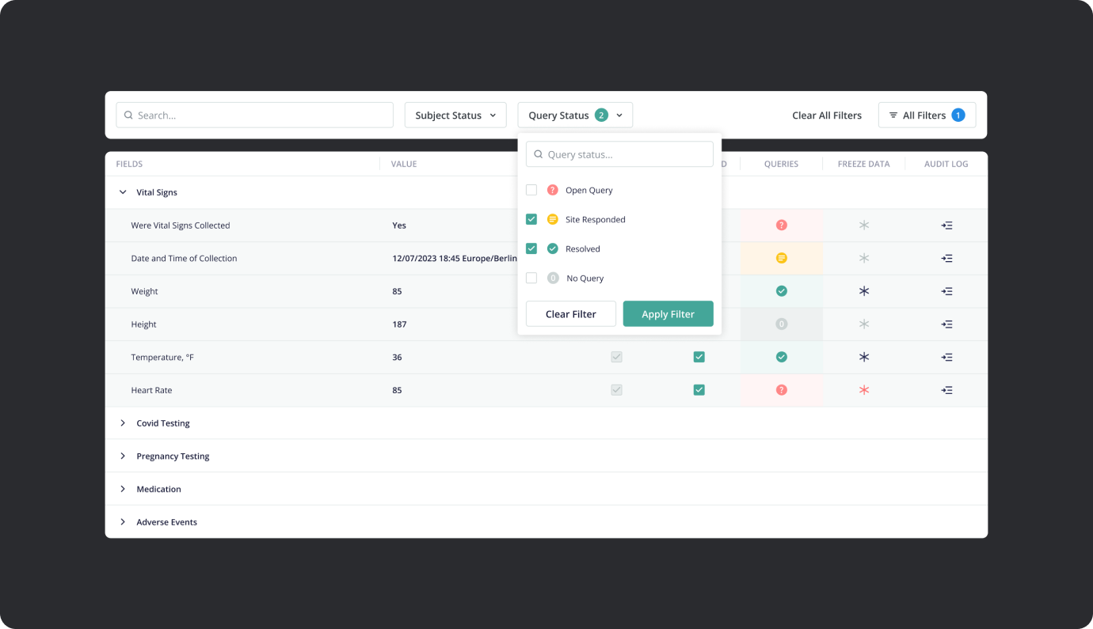Image resolution: width=1093 pixels, height=629 pixels.
Task: Check the Open Query checkbox
Action: (531, 190)
